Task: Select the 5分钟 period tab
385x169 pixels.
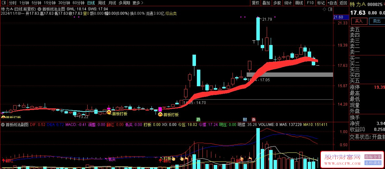Action: pyautogui.click(x=37, y=3)
